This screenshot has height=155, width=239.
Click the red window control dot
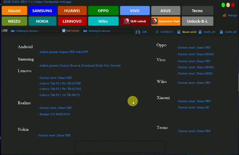pyautogui.click(x=233, y=5)
